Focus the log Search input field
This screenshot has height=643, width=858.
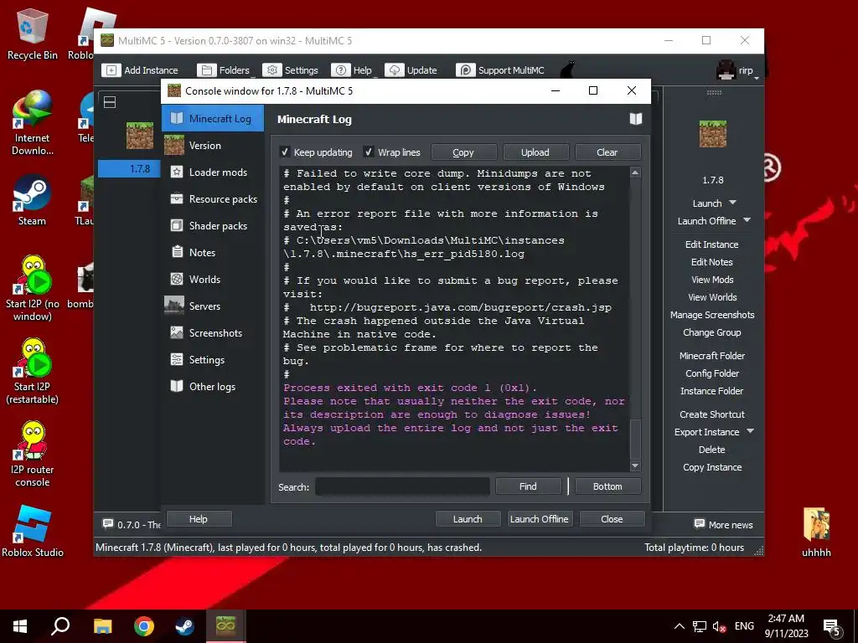402,486
